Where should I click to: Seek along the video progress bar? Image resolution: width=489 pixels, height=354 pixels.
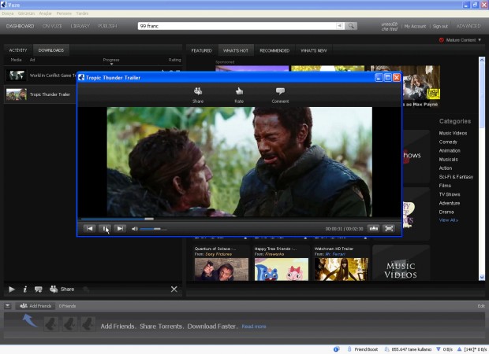[239, 219]
